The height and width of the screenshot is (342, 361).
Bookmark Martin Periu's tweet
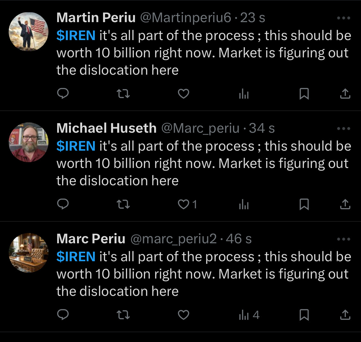pos(304,94)
